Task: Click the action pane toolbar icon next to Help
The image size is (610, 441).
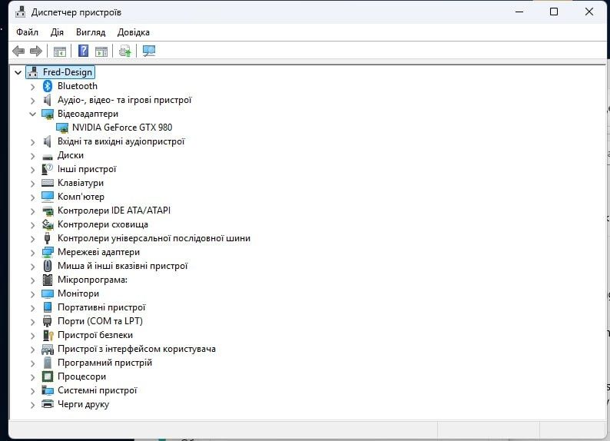Action: click(101, 51)
